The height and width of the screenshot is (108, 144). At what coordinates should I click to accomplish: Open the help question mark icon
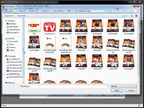click(136, 16)
